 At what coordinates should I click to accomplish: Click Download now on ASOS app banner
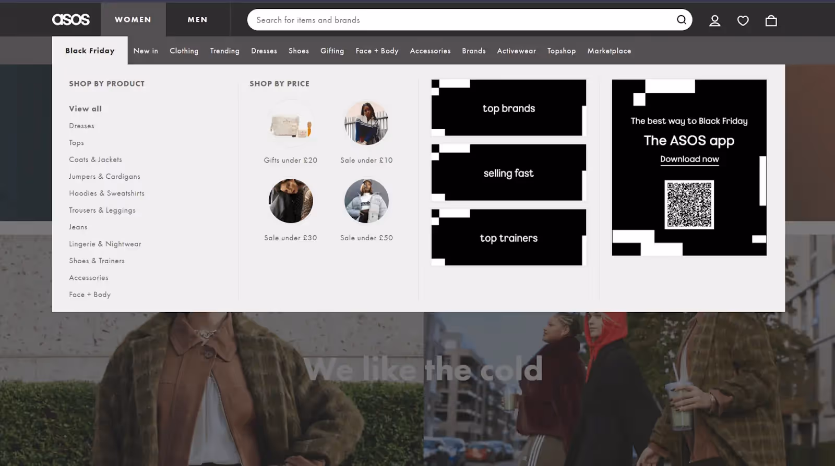click(x=689, y=160)
